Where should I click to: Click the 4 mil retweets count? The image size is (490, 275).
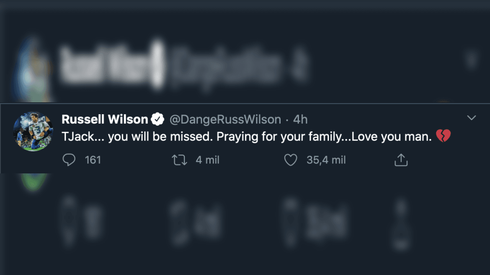pos(207,160)
